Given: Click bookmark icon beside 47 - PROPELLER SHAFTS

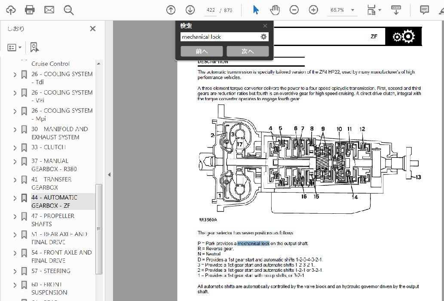Looking at the screenshot, I should point(24,216).
